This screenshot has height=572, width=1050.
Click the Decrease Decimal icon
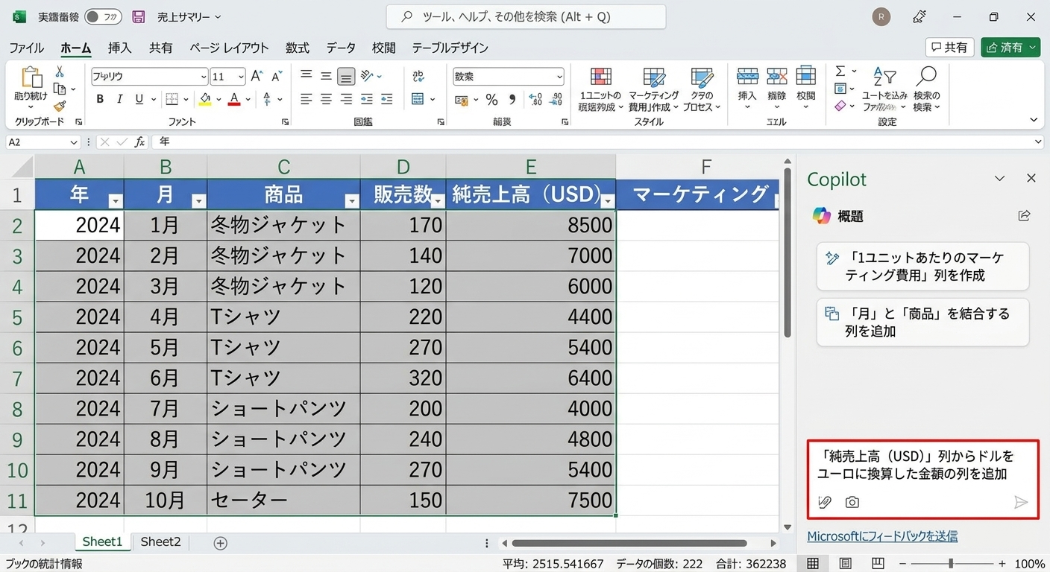click(x=556, y=99)
